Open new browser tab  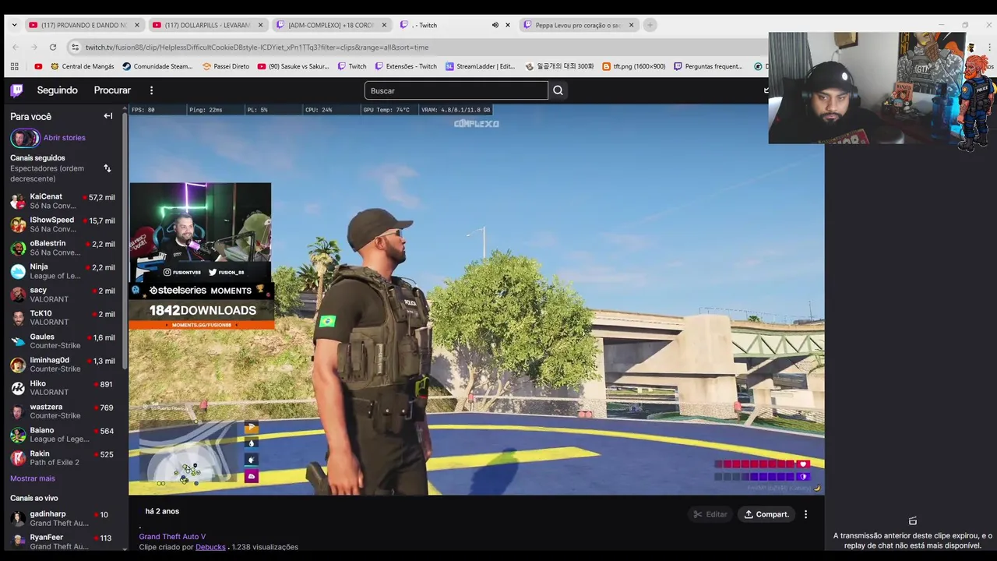(x=650, y=25)
